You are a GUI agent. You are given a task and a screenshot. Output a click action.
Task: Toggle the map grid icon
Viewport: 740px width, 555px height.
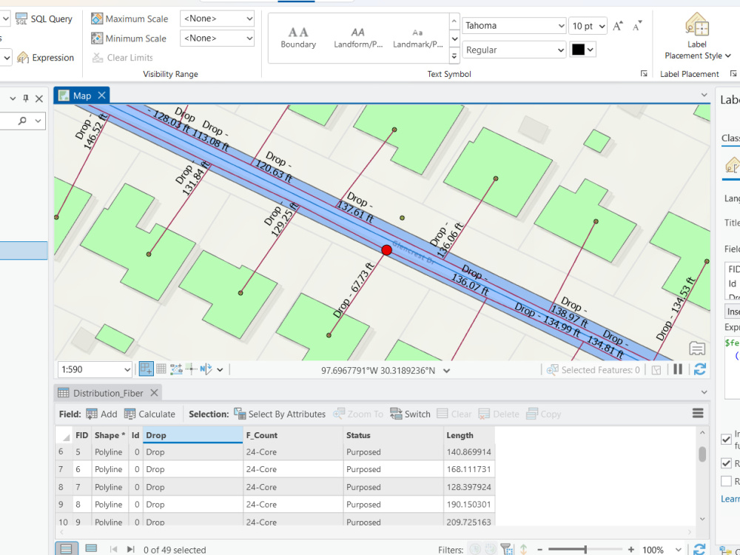pyautogui.click(x=161, y=369)
